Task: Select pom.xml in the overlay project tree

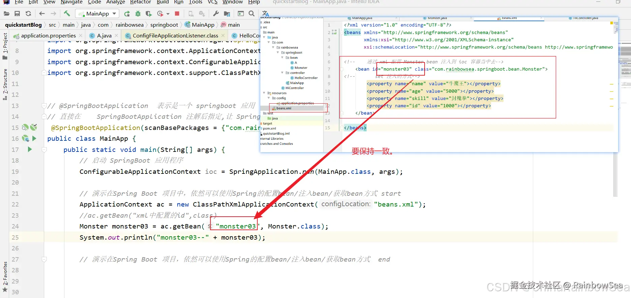Action: pyautogui.click(x=269, y=129)
